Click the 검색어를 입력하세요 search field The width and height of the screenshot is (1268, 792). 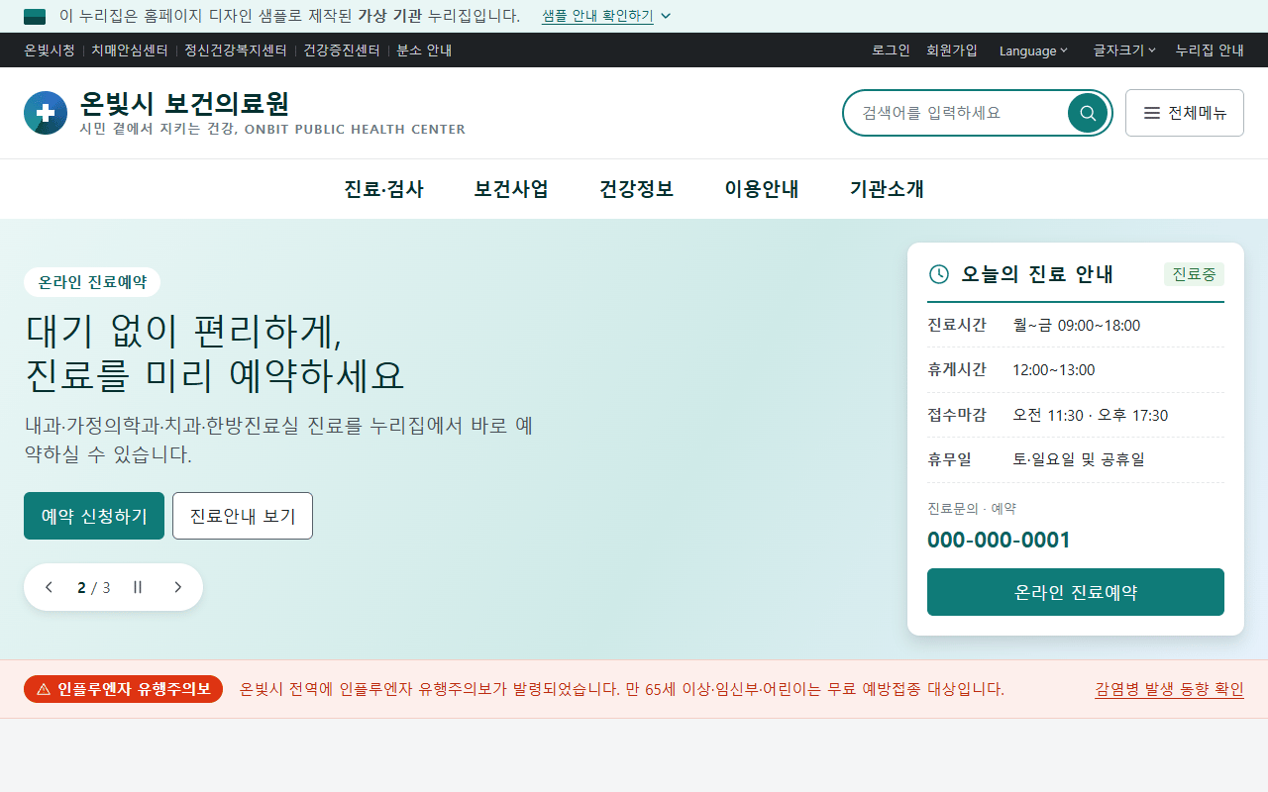tap(956, 113)
